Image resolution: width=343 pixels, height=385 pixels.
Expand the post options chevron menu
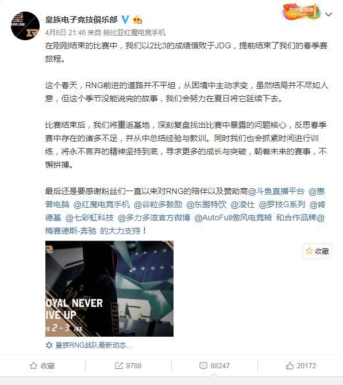click(x=329, y=14)
